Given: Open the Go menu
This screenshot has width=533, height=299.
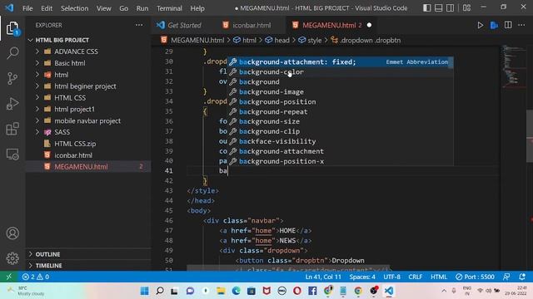Looking at the screenshot, I should pyautogui.click(x=124, y=8).
